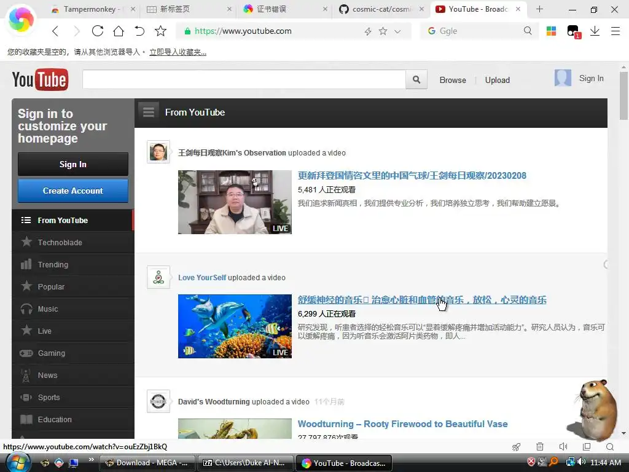Click the page vertical scrollbar thumb
The height and width of the screenshot is (472, 629).
[x=623, y=95]
